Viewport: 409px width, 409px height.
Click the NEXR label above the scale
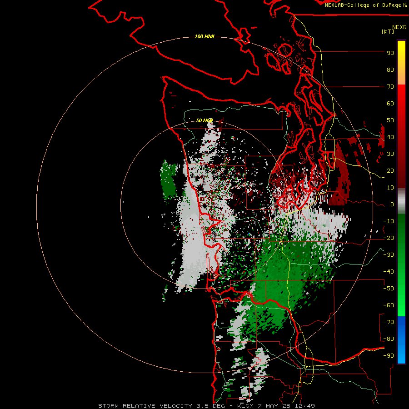tap(399, 27)
